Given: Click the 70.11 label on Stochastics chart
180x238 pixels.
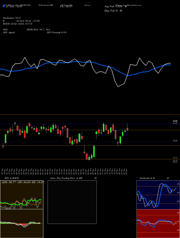Looking at the screenshot, I should point(175,190).
